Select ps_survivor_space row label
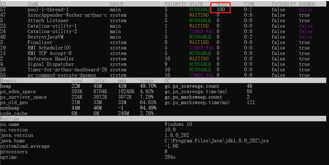Image resolution: width=329 pixels, height=165 pixels. click(24, 97)
